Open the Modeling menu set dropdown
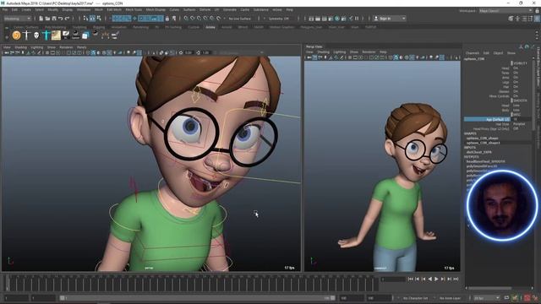Image resolution: width=541 pixels, height=304 pixels. (18, 19)
